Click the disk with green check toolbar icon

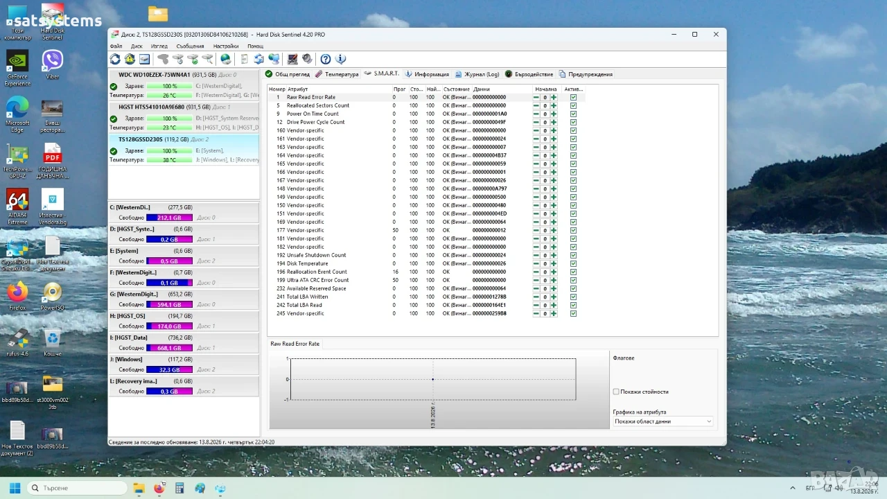coord(193,60)
